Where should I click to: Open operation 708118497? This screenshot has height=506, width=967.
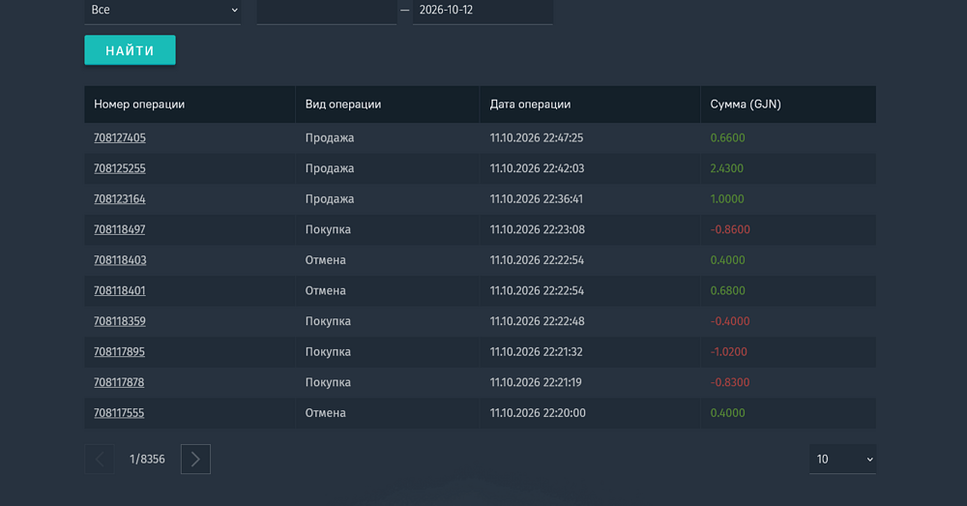click(120, 229)
